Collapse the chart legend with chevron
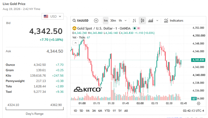Screen dimensions: 208x118 (75, 43)
